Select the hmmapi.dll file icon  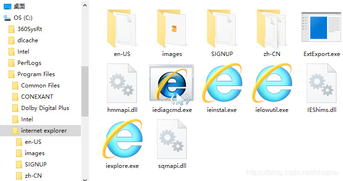pos(122,83)
